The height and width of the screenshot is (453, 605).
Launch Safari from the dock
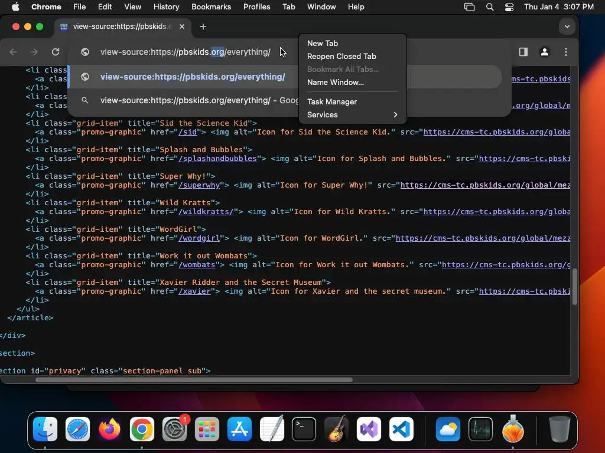[77, 429]
